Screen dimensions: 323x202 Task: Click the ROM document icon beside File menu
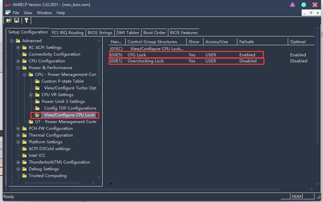[x=8, y=12]
